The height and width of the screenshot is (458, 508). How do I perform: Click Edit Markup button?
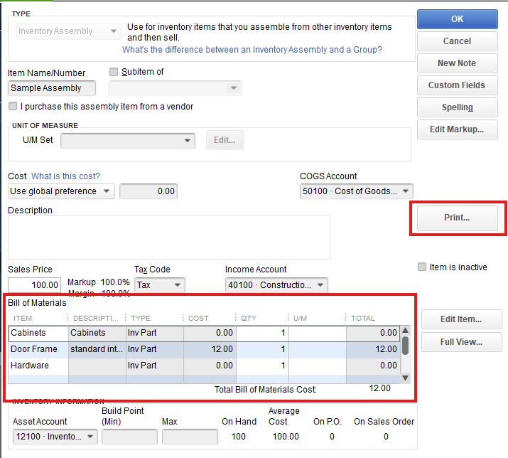457,129
